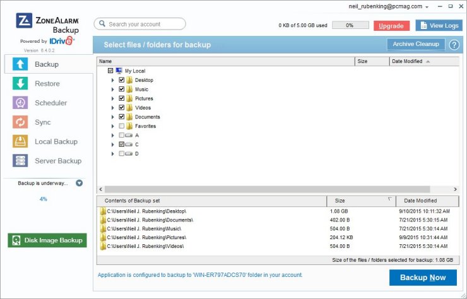
Task: Start backup with Backup Now
Action: [423, 278]
